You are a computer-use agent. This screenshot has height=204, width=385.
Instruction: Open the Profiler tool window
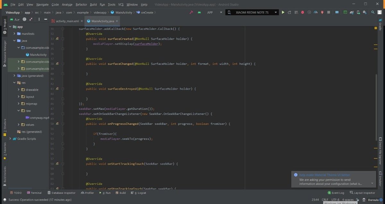point(88,193)
